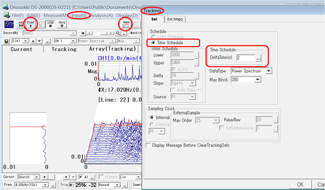Click the cursor position slider track
Screen dimensions: 325x190
click(x=56, y=177)
